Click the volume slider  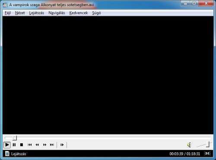coord(204,144)
